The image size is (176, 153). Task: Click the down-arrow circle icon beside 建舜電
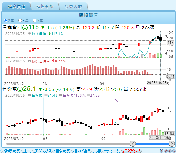coord(20,89)
